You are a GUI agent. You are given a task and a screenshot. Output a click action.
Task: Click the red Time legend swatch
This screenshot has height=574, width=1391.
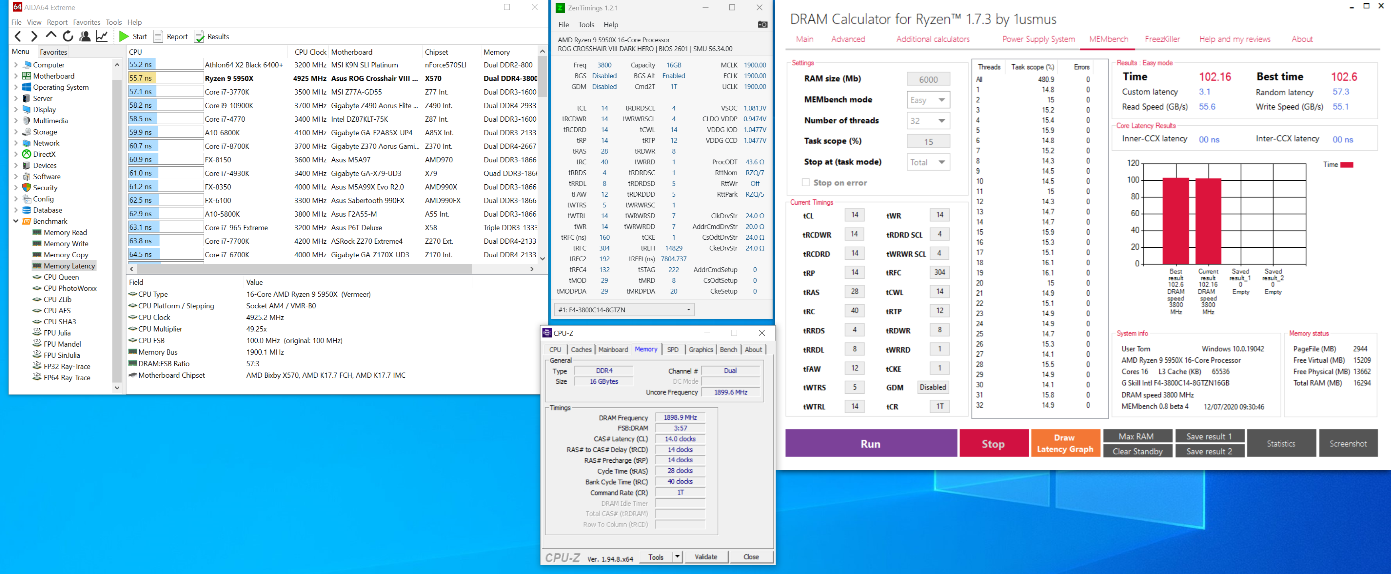(x=1346, y=165)
